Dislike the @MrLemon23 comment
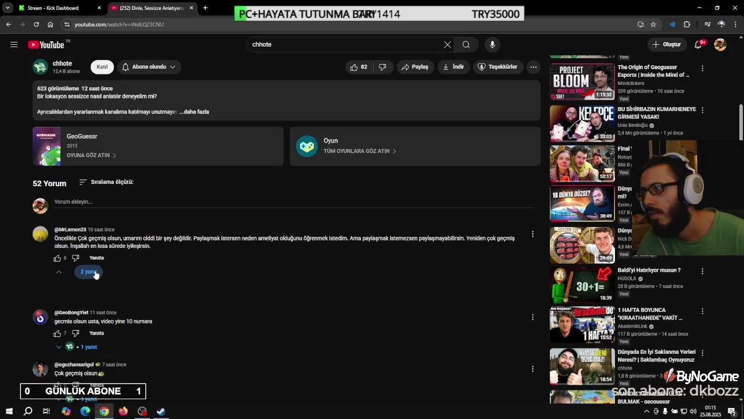Viewport: 744px width, 419px height. pos(76,258)
